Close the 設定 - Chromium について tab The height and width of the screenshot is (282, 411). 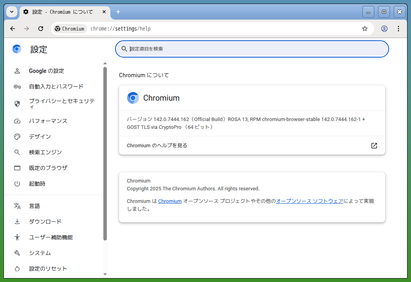104,12
